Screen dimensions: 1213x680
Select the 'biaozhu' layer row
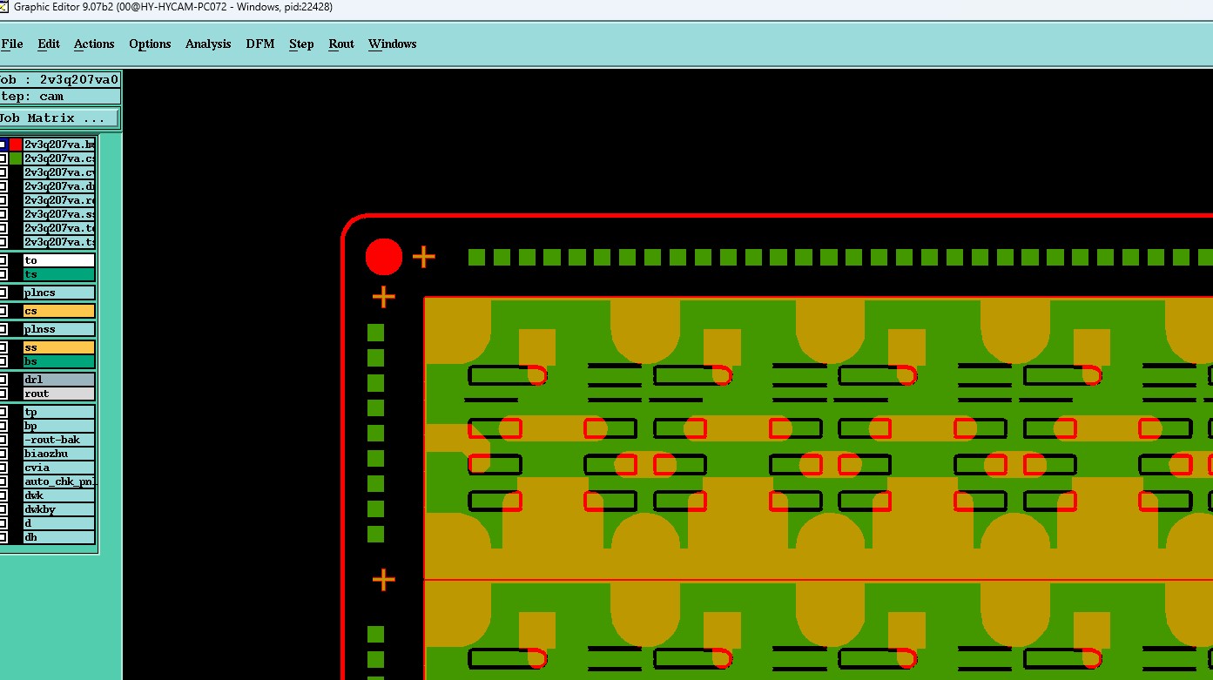click(x=59, y=454)
